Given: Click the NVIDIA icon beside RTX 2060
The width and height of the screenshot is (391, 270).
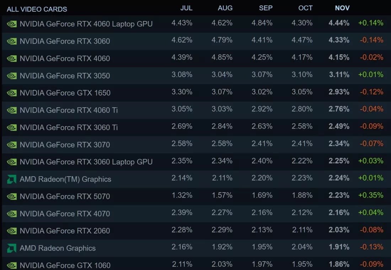Looking at the screenshot, I should click(12, 231).
